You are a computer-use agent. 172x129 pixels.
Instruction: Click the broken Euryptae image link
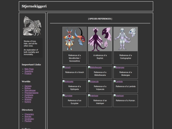[x=68, y=96]
